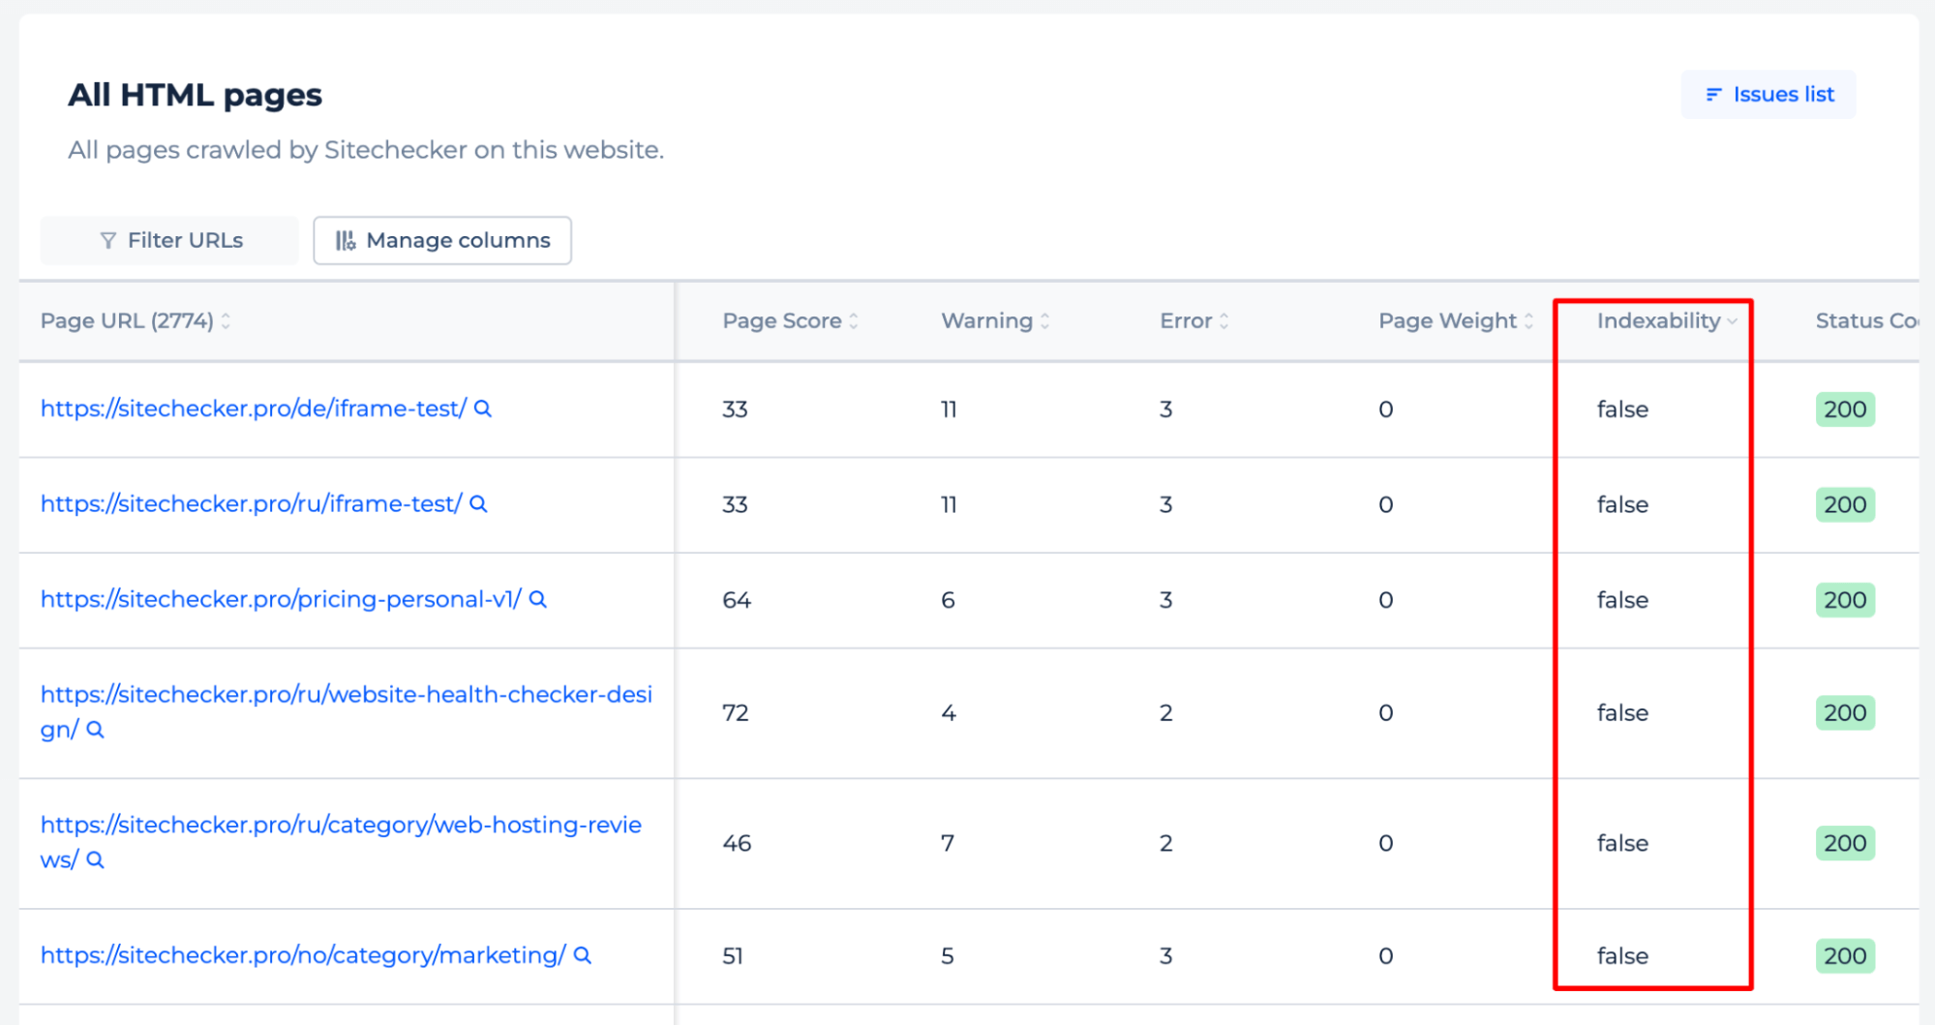Click magnifier icon beside de/iframe-test URL
Image resolution: width=1935 pixels, height=1026 pixels.
(x=483, y=409)
